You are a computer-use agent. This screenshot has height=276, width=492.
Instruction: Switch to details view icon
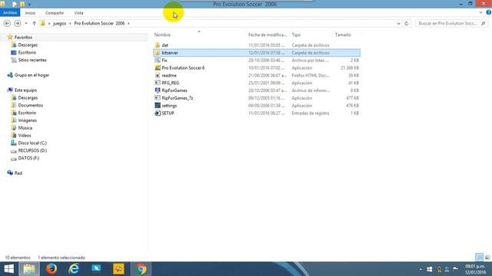[x=479, y=258]
